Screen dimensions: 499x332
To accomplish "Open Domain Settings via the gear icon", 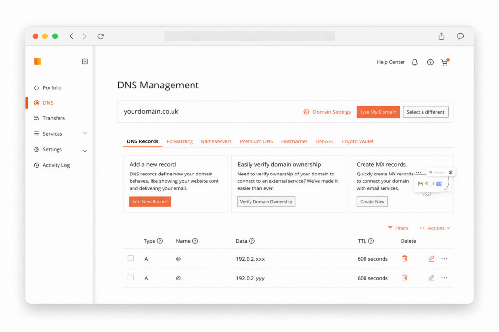I will point(307,112).
